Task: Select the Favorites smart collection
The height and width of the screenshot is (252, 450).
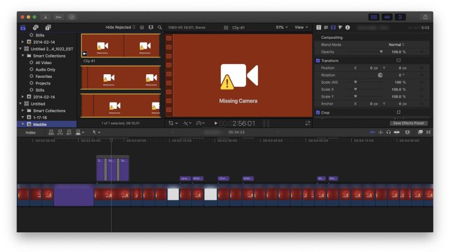Action: (44, 76)
